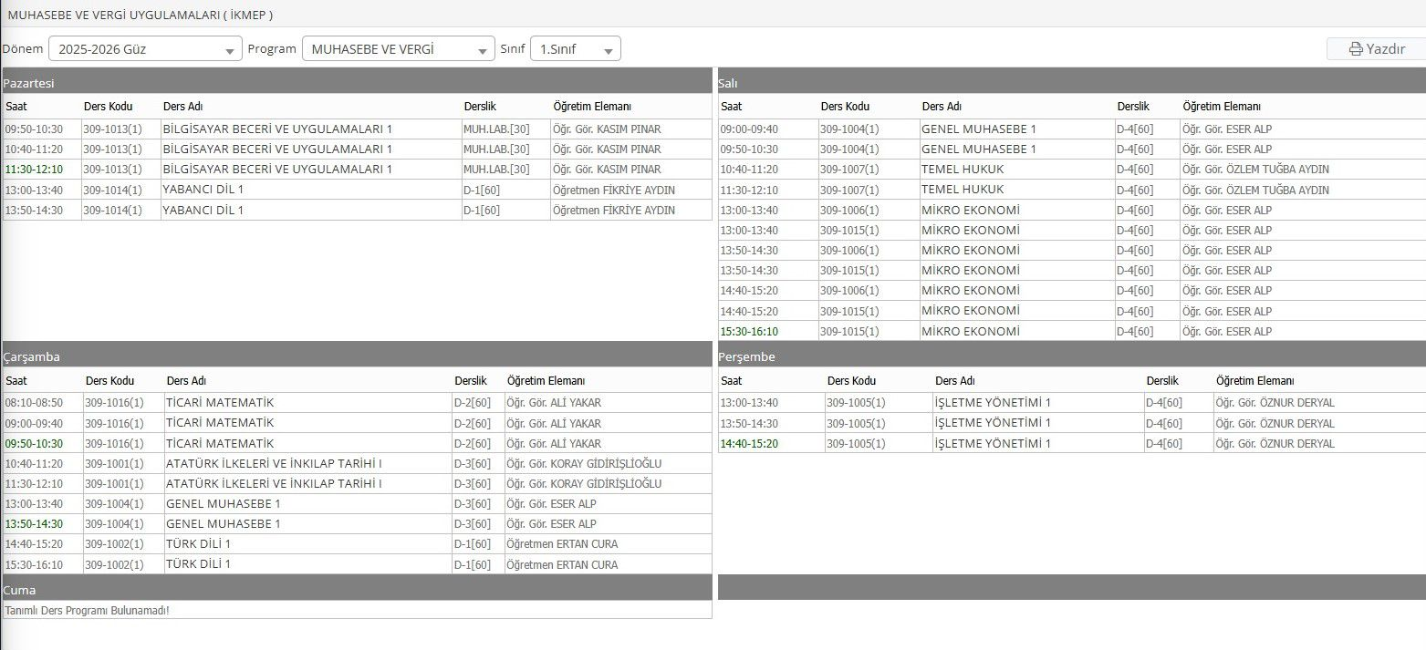This screenshot has height=650, width=1426.
Task: Click the TÜRK DİLİ 1 row at 15:30-16:10
Action: (357, 564)
